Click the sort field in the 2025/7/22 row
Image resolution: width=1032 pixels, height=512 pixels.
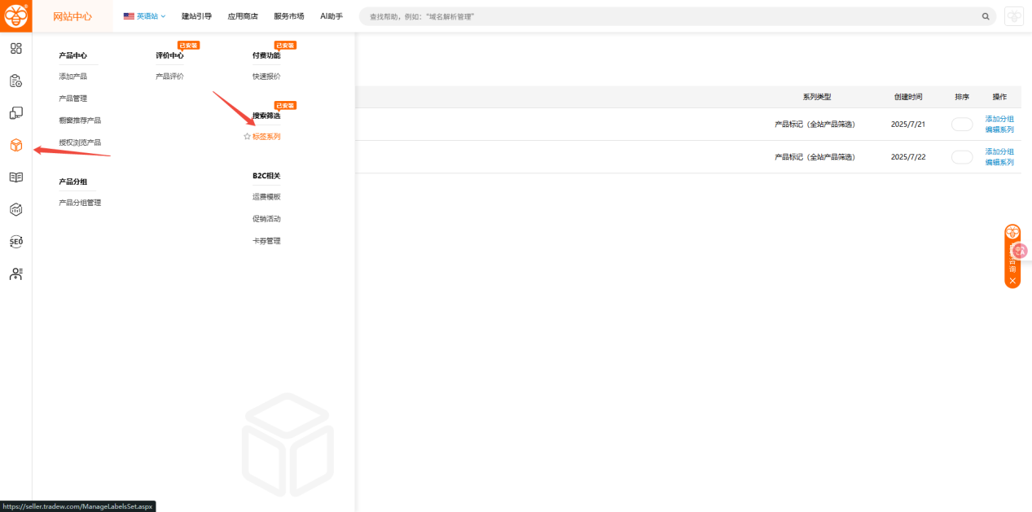point(962,157)
